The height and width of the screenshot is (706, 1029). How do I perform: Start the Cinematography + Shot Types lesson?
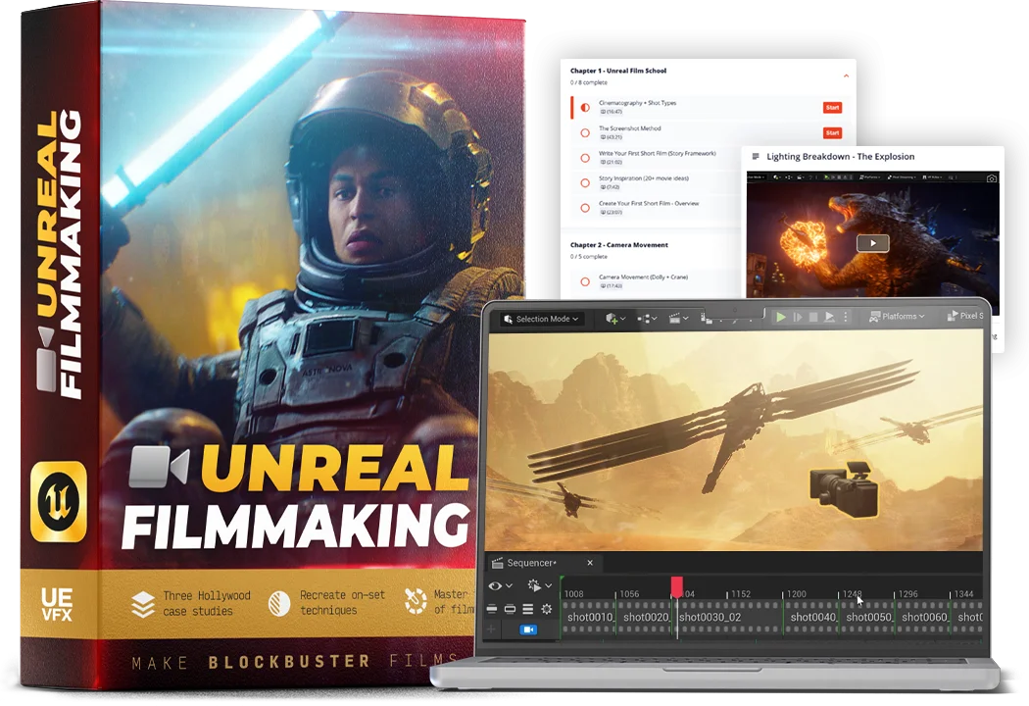832,108
